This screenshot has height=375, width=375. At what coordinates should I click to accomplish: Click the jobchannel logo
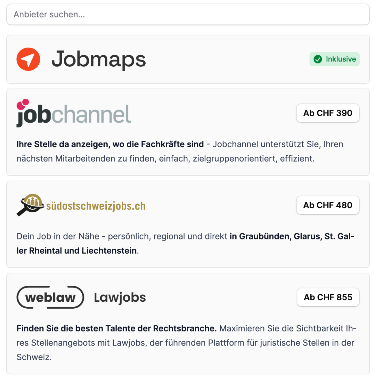coord(74,114)
